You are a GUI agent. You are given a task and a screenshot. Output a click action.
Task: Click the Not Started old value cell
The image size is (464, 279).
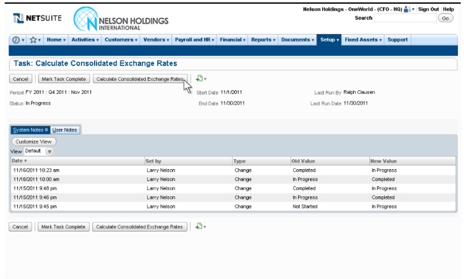(x=305, y=207)
